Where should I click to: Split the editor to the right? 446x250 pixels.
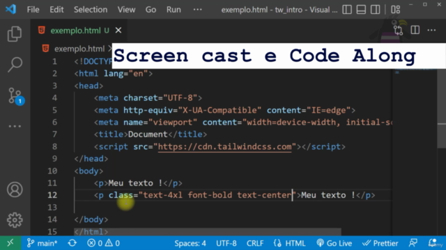415,30
